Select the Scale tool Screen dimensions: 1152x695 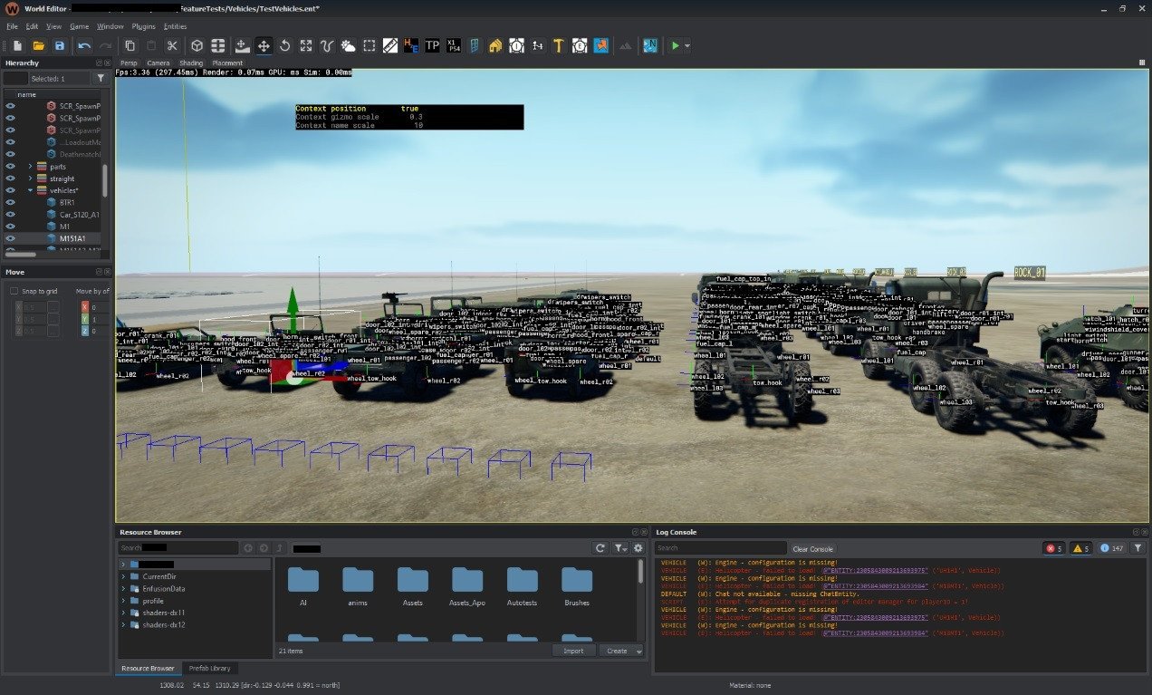pyautogui.click(x=306, y=45)
